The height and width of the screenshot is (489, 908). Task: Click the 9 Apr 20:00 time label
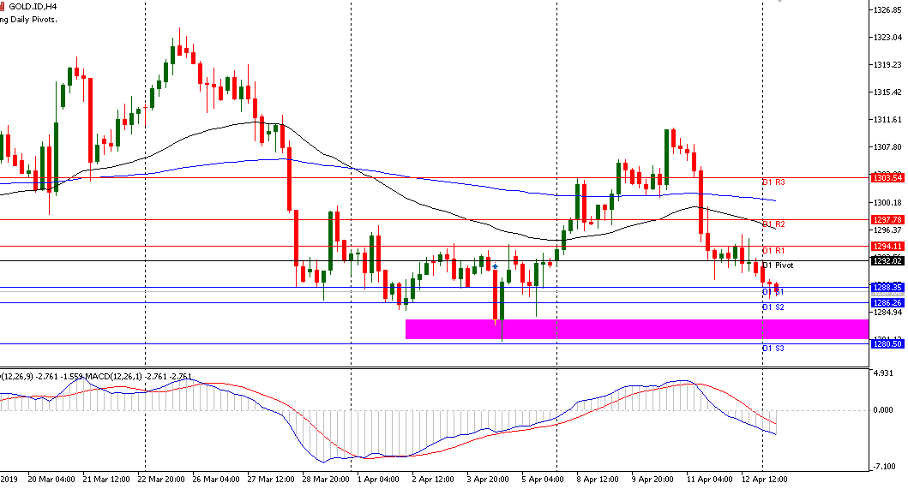pos(652,480)
